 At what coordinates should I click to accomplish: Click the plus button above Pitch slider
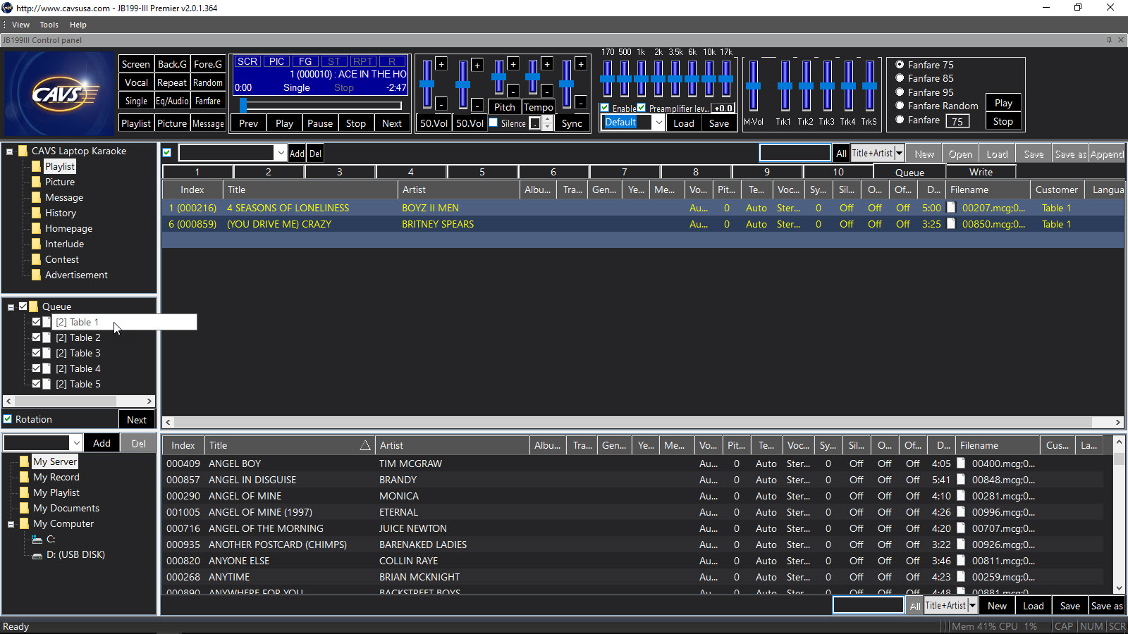(513, 63)
